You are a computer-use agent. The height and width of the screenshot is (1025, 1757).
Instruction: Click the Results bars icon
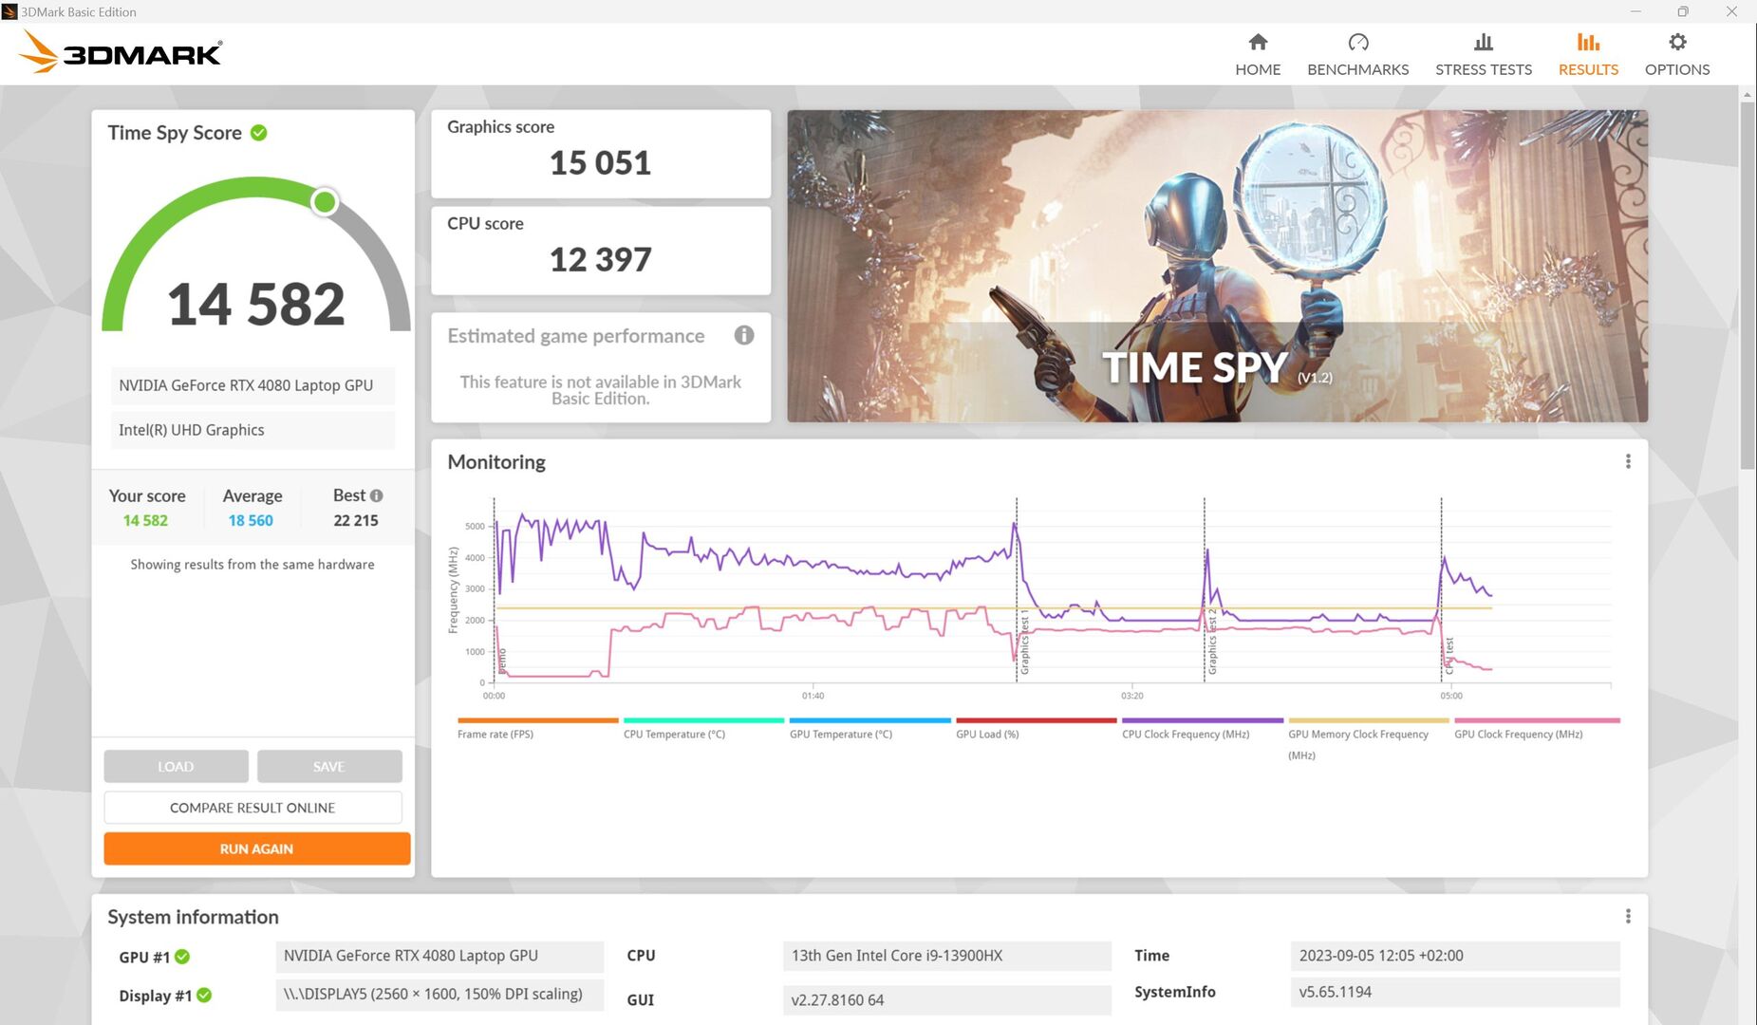click(1588, 42)
